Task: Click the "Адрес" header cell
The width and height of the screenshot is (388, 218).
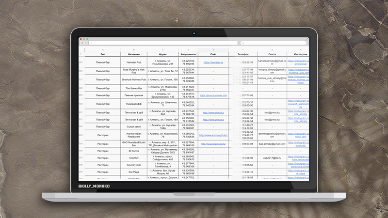Action: [x=163, y=54]
